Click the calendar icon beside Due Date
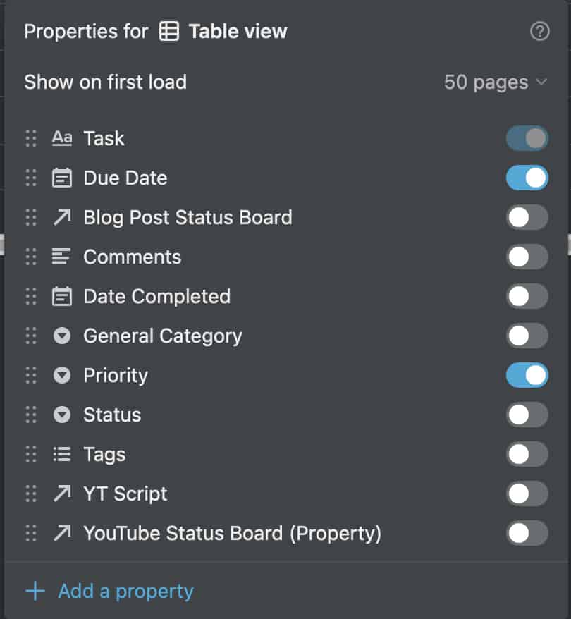 [62, 178]
